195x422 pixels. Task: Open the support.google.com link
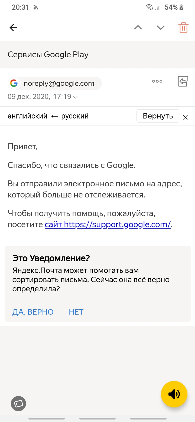click(x=108, y=225)
